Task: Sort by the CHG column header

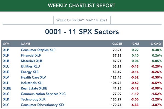Action: pyautogui.click(x=136, y=44)
